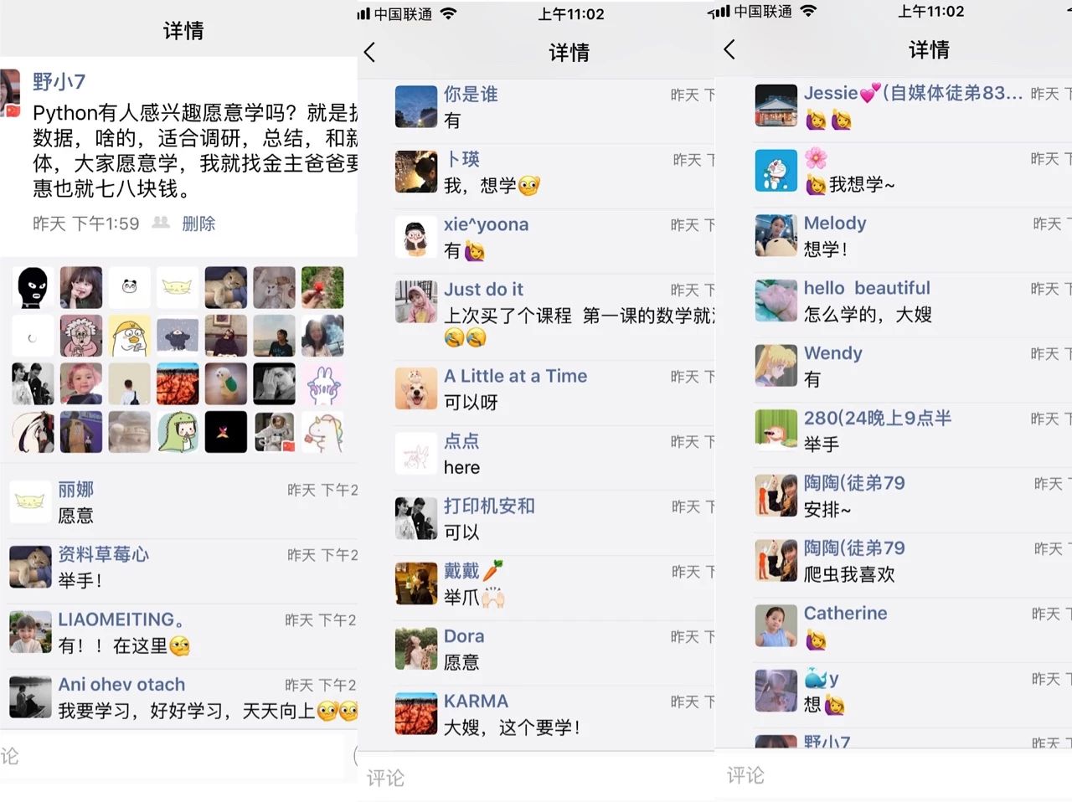Tap the back arrow in right panel
Screen dimensions: 1072x802
(x=729, y=49)
